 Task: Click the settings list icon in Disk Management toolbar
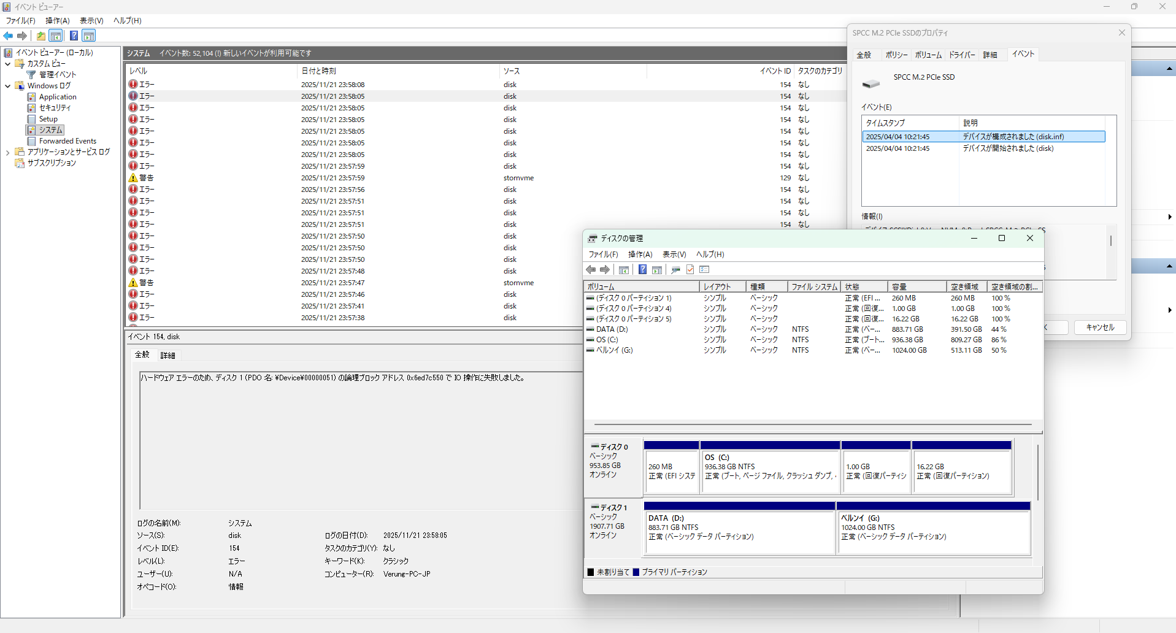704,270
